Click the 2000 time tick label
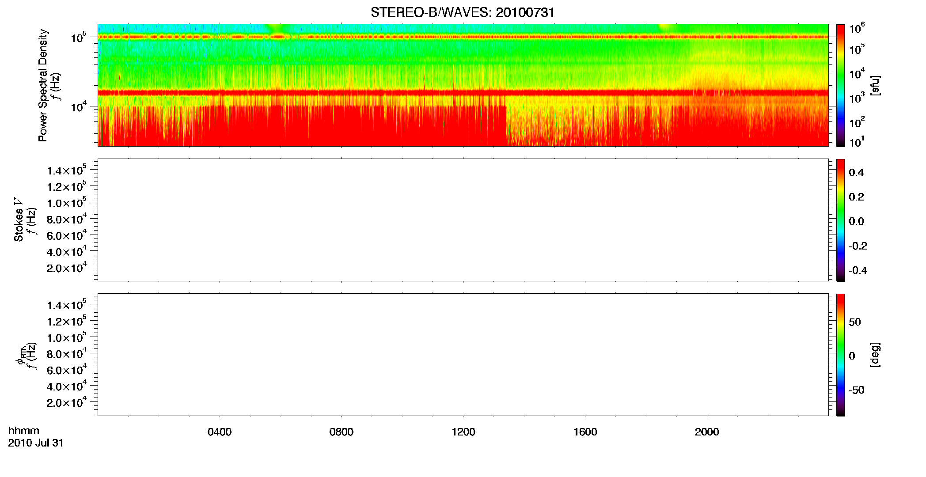Viewport: 926px width, 477px height. 707,432
